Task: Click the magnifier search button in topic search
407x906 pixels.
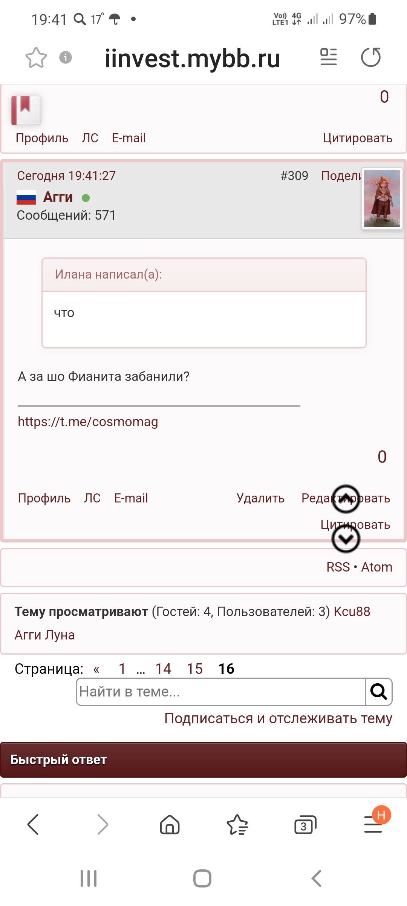Action: coord(379,692)
